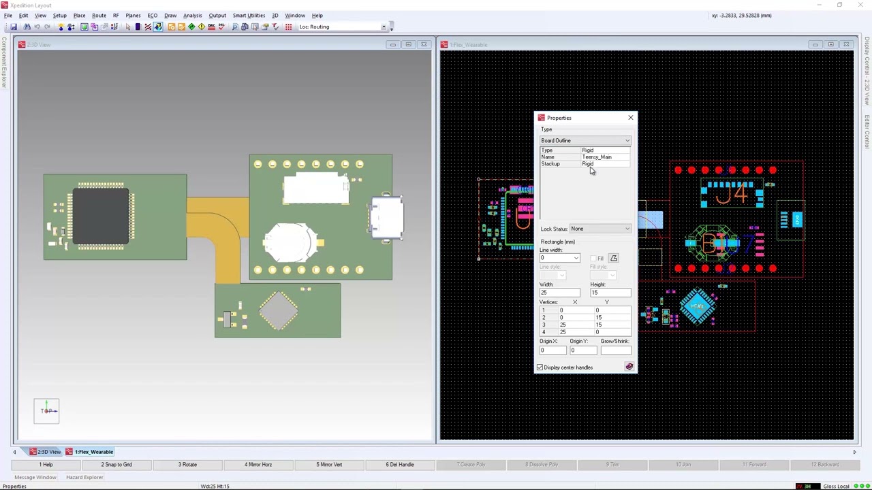Screen dimensions: 872x490
Task: Click the large black chip in 3D view
Action: (x=101, y=216)
